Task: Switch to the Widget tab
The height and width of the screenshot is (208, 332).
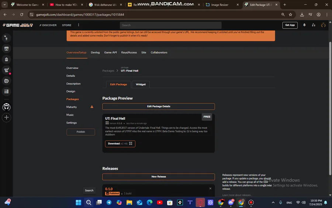Action: tap(141, 84)
